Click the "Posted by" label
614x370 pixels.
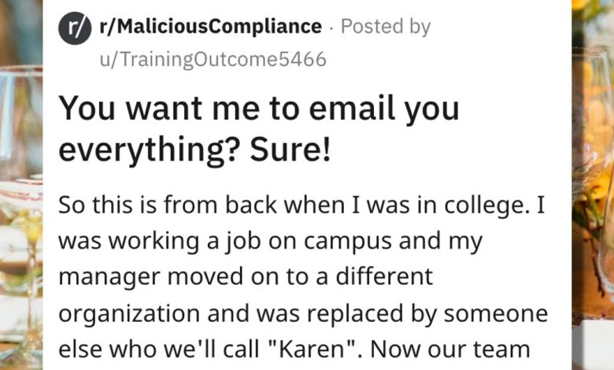click(x=386, y=27)
